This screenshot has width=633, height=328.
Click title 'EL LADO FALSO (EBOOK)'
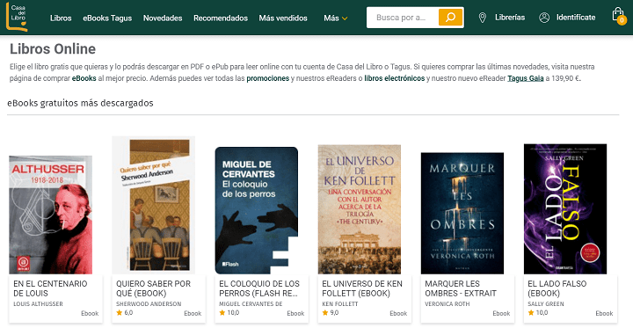click(x=557, y=288)
